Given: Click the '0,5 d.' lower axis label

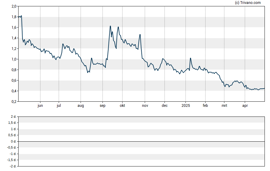Looking at the screenshot, I should [x=12, y=135].
